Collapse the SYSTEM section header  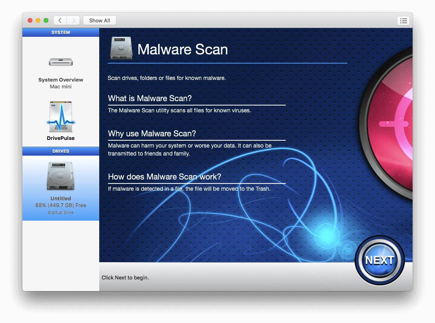click(x=60, y=32)
